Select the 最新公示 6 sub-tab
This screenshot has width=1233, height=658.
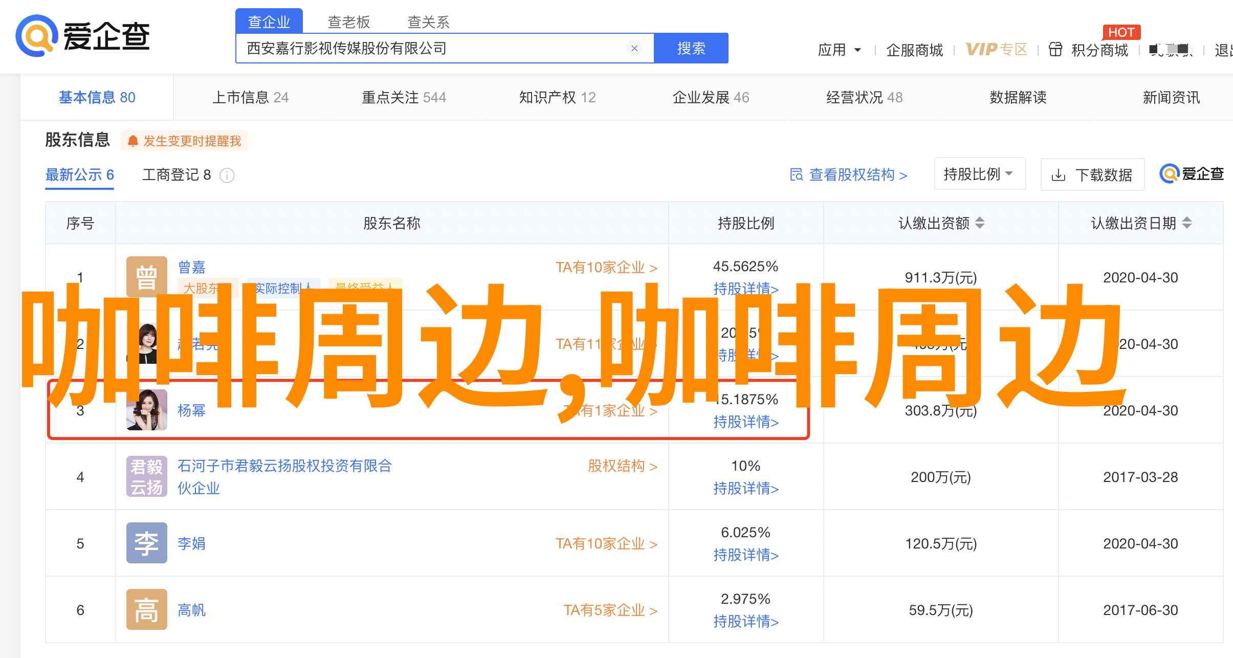[x=80, y=175]
